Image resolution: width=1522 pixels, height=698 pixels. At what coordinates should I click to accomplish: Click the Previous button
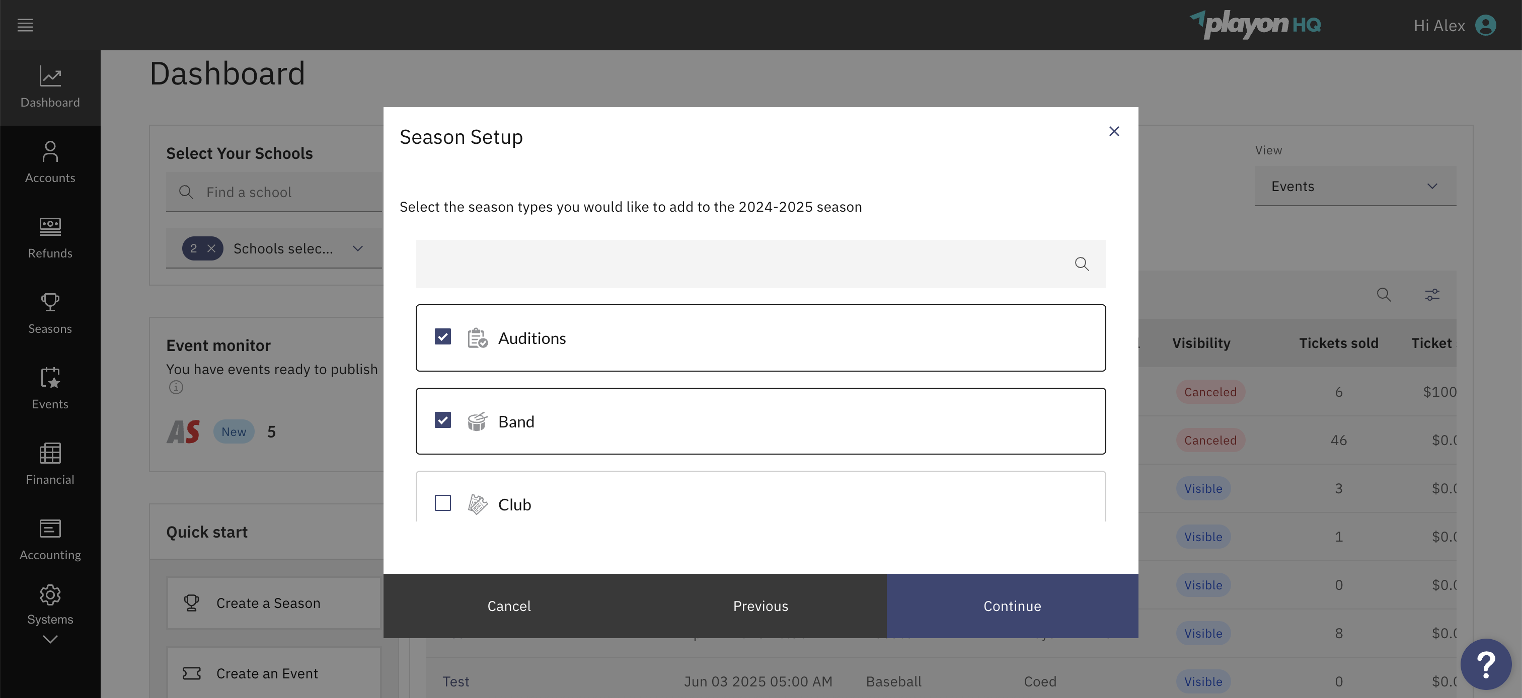pyautogui.click(x=761, y=606)
